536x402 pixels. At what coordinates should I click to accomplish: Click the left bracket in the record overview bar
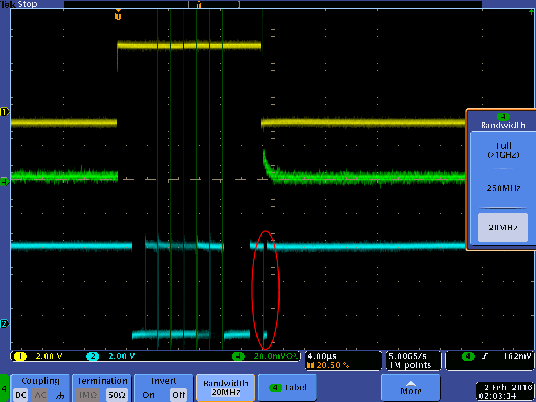click(x=188, y=4)
